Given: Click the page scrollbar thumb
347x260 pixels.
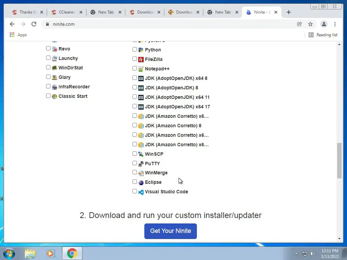Looking at the screenshot, I should [x=339, y=160].
